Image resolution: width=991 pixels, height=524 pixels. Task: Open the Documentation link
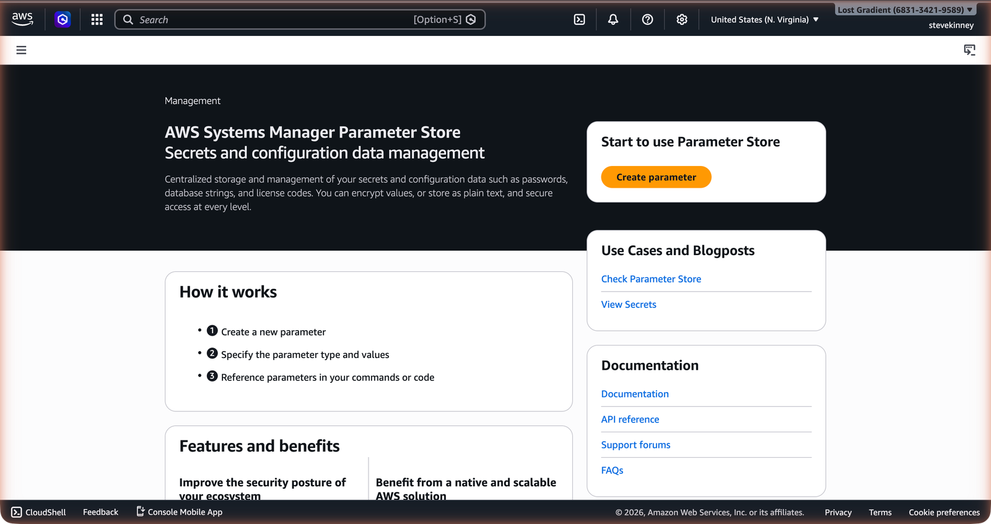[635, 394]
